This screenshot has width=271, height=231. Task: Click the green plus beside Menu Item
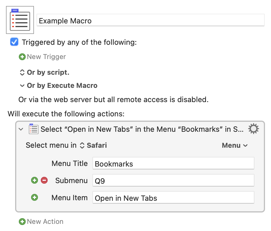coord(35,197)
